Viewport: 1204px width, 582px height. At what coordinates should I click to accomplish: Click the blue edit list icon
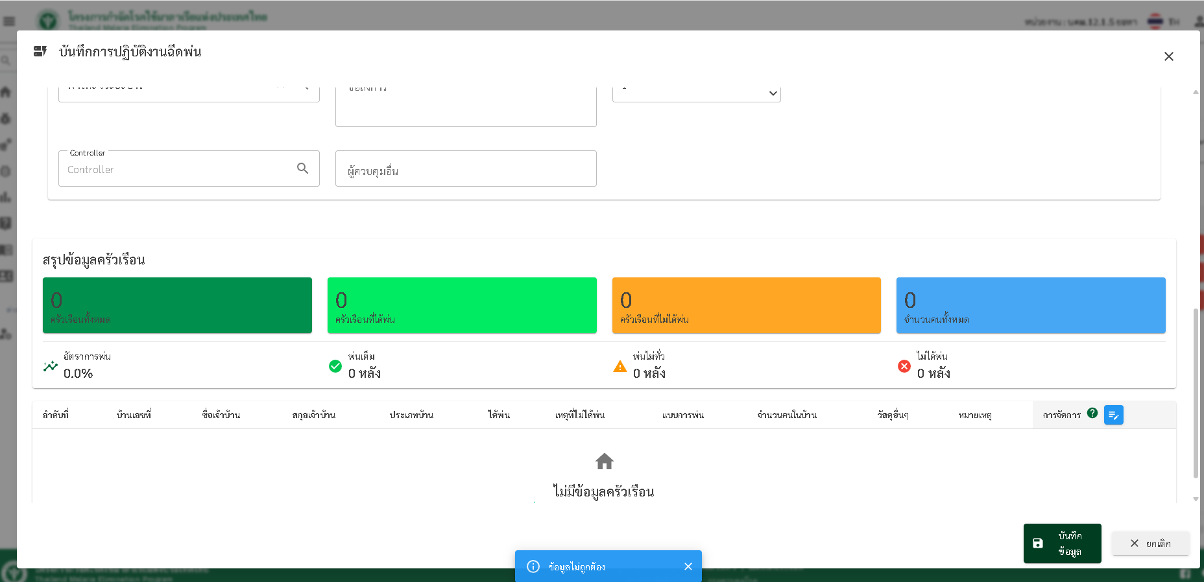[x=1113, y=415]
